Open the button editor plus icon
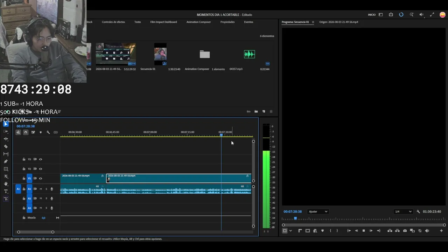The width and height of the screenshot is (448, 252). [x=441, y=231]
